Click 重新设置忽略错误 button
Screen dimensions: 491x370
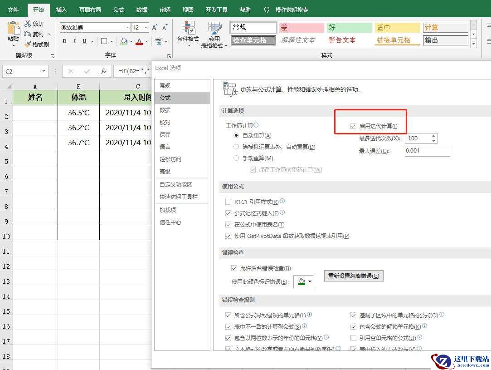[x=354, y=276]
